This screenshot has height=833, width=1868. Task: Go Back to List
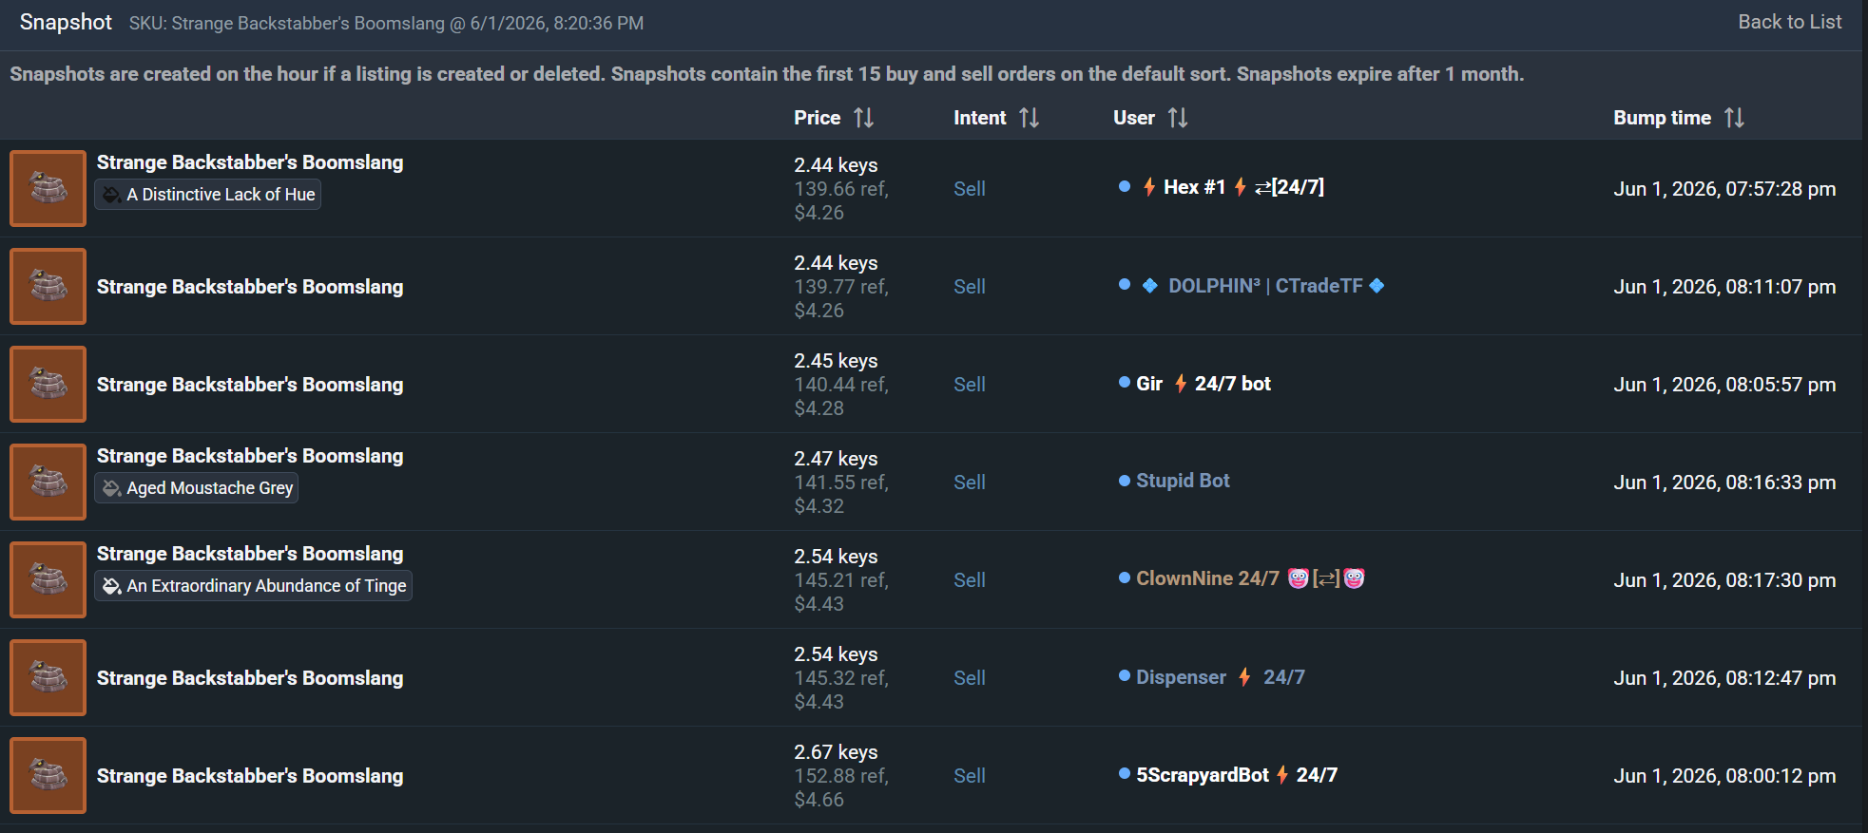(1790, 22)
